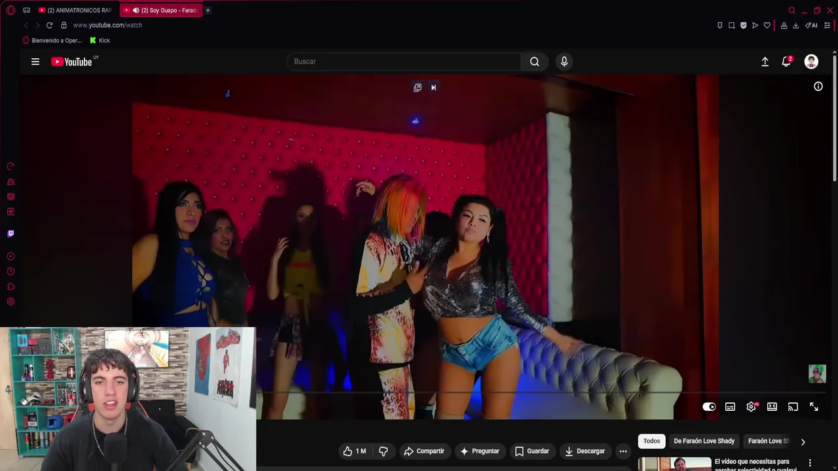
Task: Open the GX Corner controller icon
Action: point(26,10)
